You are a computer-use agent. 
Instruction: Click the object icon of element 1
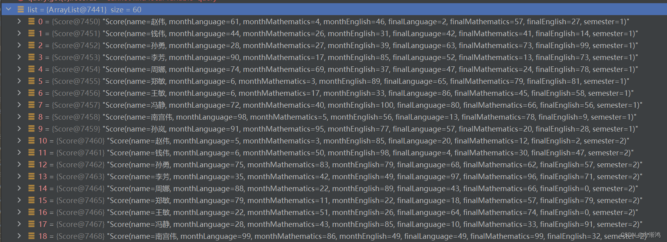pos(31,33)
